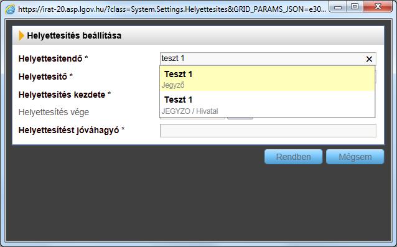397x247 pixels.
Task: Click the Helyettesítendő label
Action: 53,58
